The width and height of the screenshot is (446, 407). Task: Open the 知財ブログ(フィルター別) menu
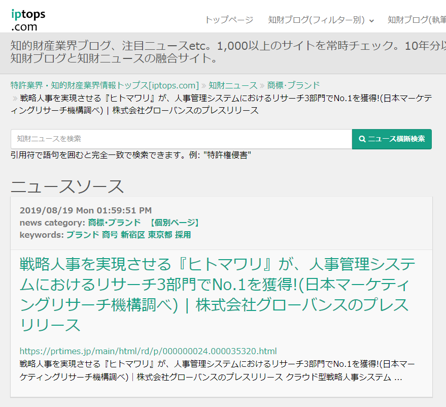321,20
